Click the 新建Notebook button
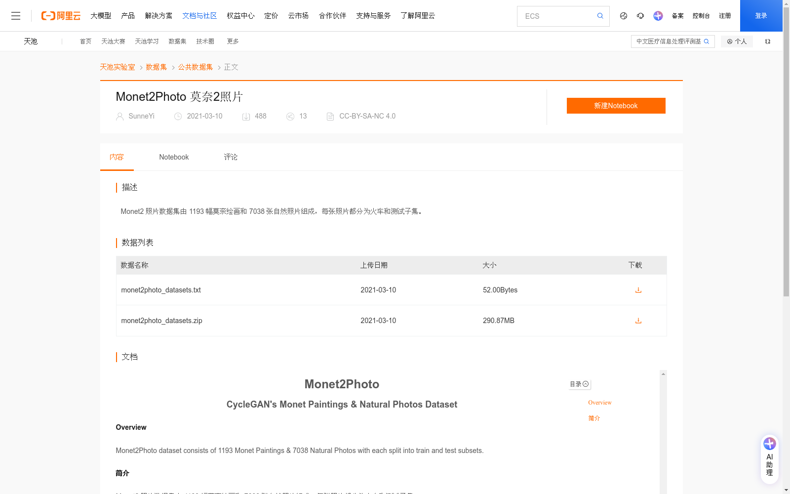Viewport: 790px width, 494px height. [616, 106]
